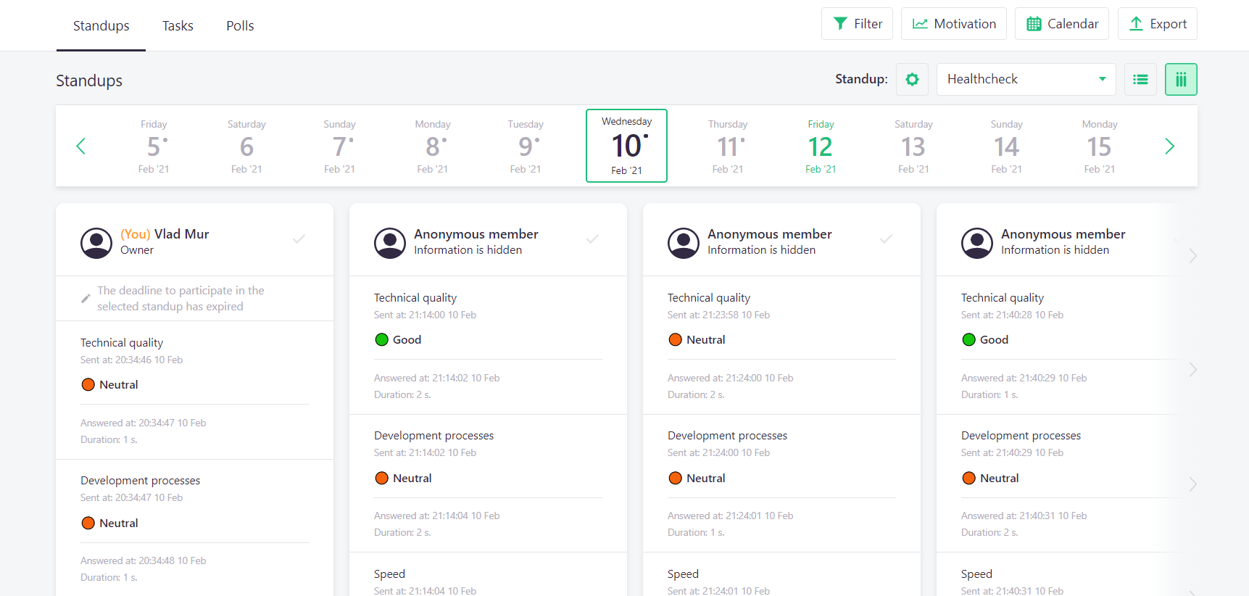Toggle checkmark on second Anonymous member card
This screenshot has width=1249, height=596.
pyautogui.click(x=886, y=239)
